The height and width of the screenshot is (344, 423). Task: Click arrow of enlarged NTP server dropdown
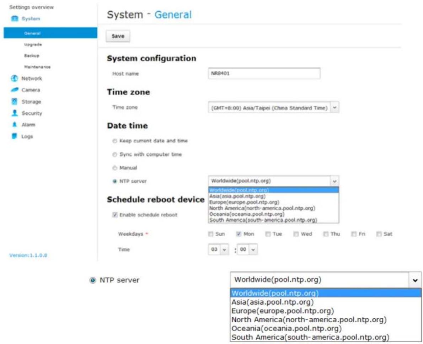(415, 280)
